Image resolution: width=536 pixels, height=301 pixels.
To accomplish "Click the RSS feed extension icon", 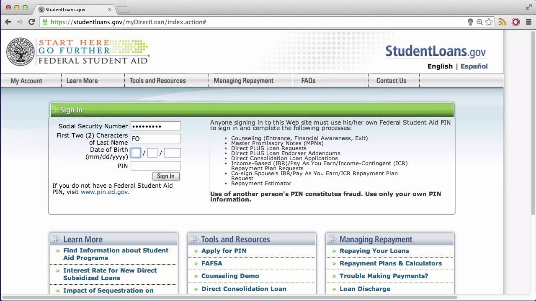I will pyautogui.click(x=502, y=22).
